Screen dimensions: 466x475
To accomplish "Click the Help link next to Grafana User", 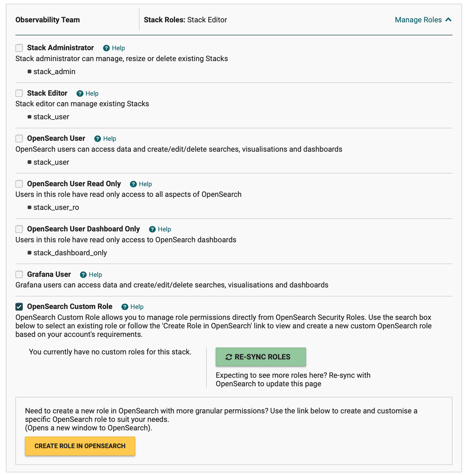I will pos(95,275).
